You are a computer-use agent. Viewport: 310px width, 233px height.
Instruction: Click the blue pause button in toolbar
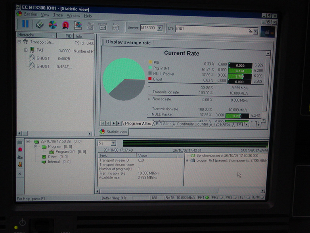coord(25,25)
